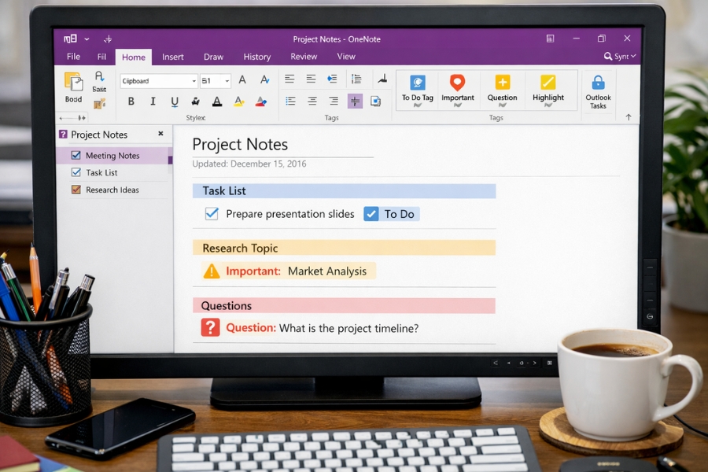Click the Outlook Tasks icon
The width and height of the screenshot is (708, 472).
click(598, 88)
